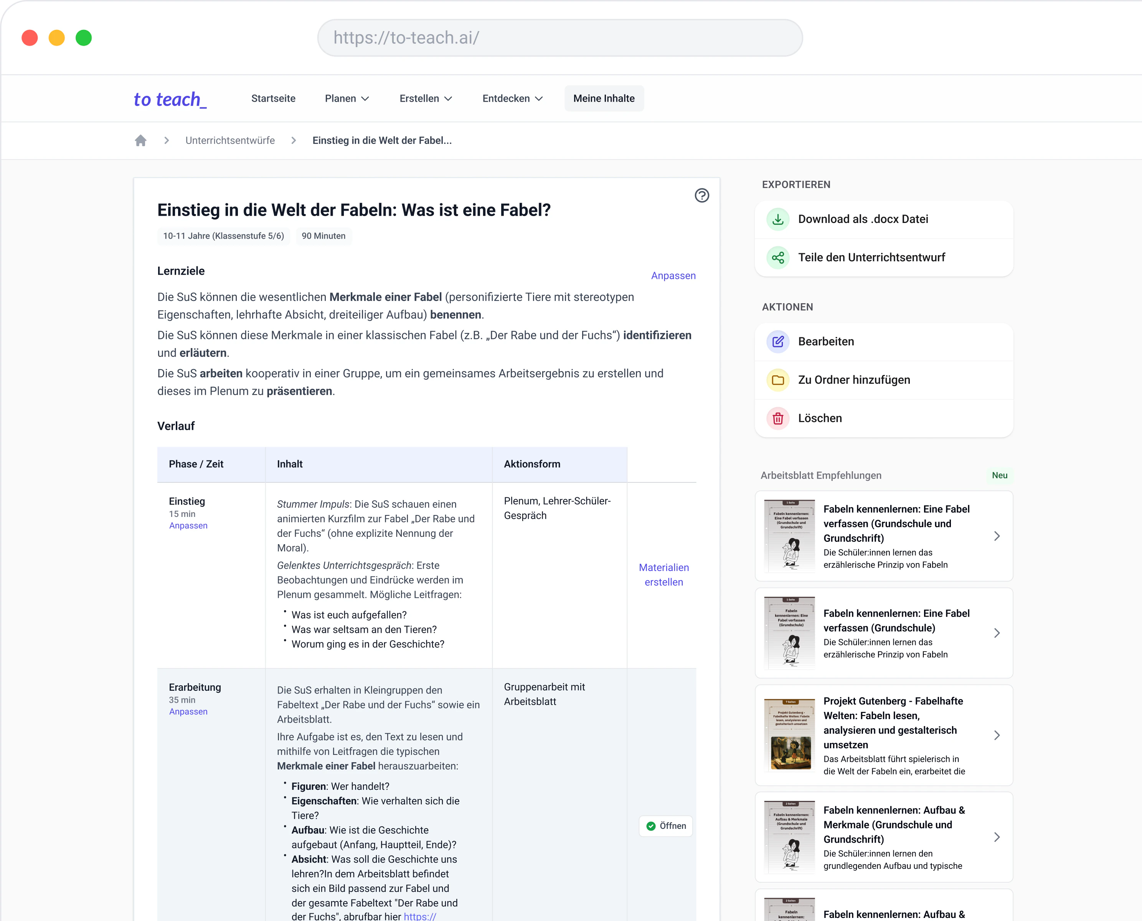Image resolution: width=1142 pixels, height=921 pixels.
Task: Click the Aktionsform column header
Action: pos(559,464)
